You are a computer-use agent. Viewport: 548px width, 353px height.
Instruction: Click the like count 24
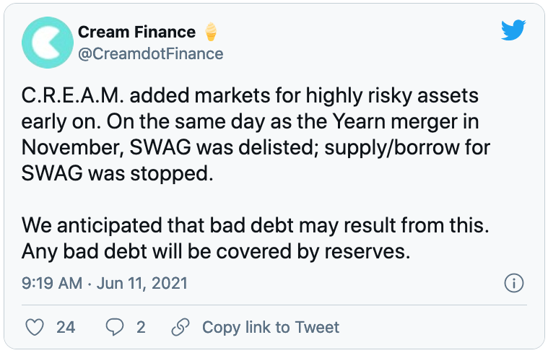coord(66,328)
